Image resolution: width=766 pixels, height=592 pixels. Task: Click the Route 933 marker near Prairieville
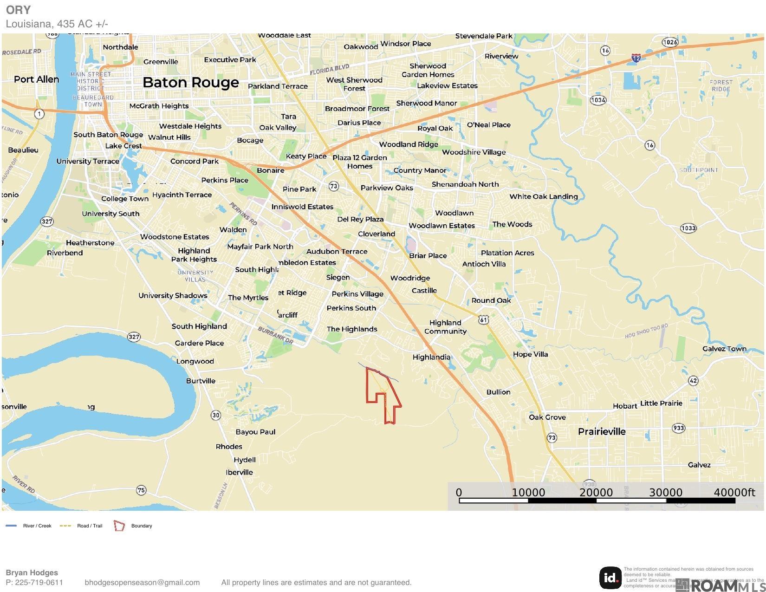(678, 428)
